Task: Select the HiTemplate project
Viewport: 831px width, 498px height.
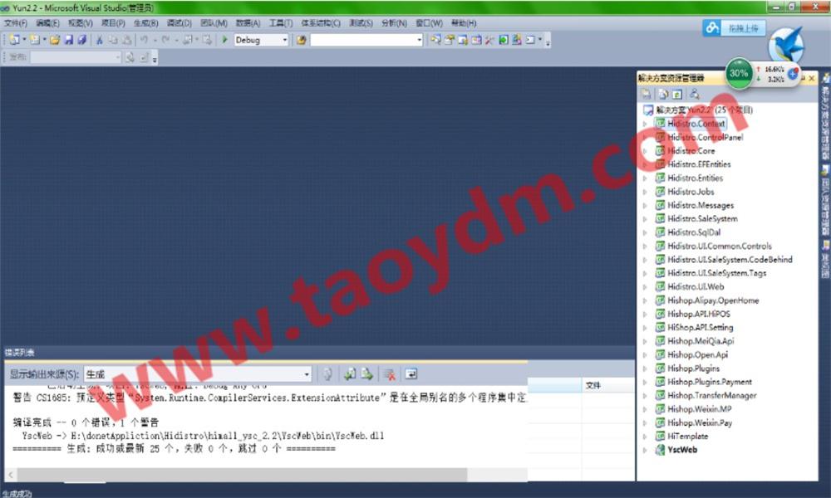Action: point(687,437)
